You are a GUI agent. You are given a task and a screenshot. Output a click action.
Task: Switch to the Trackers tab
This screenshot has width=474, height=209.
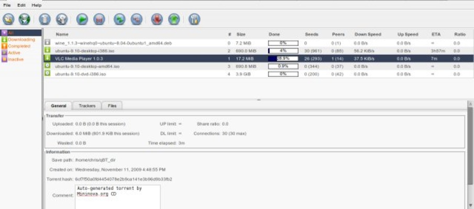(x=87, y=106)
